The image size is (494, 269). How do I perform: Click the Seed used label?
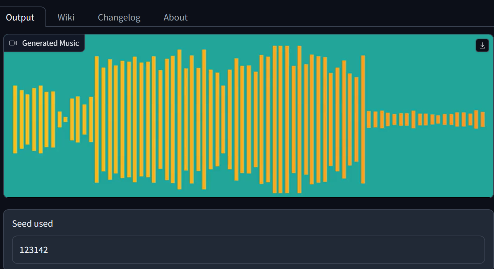point(32,224)
